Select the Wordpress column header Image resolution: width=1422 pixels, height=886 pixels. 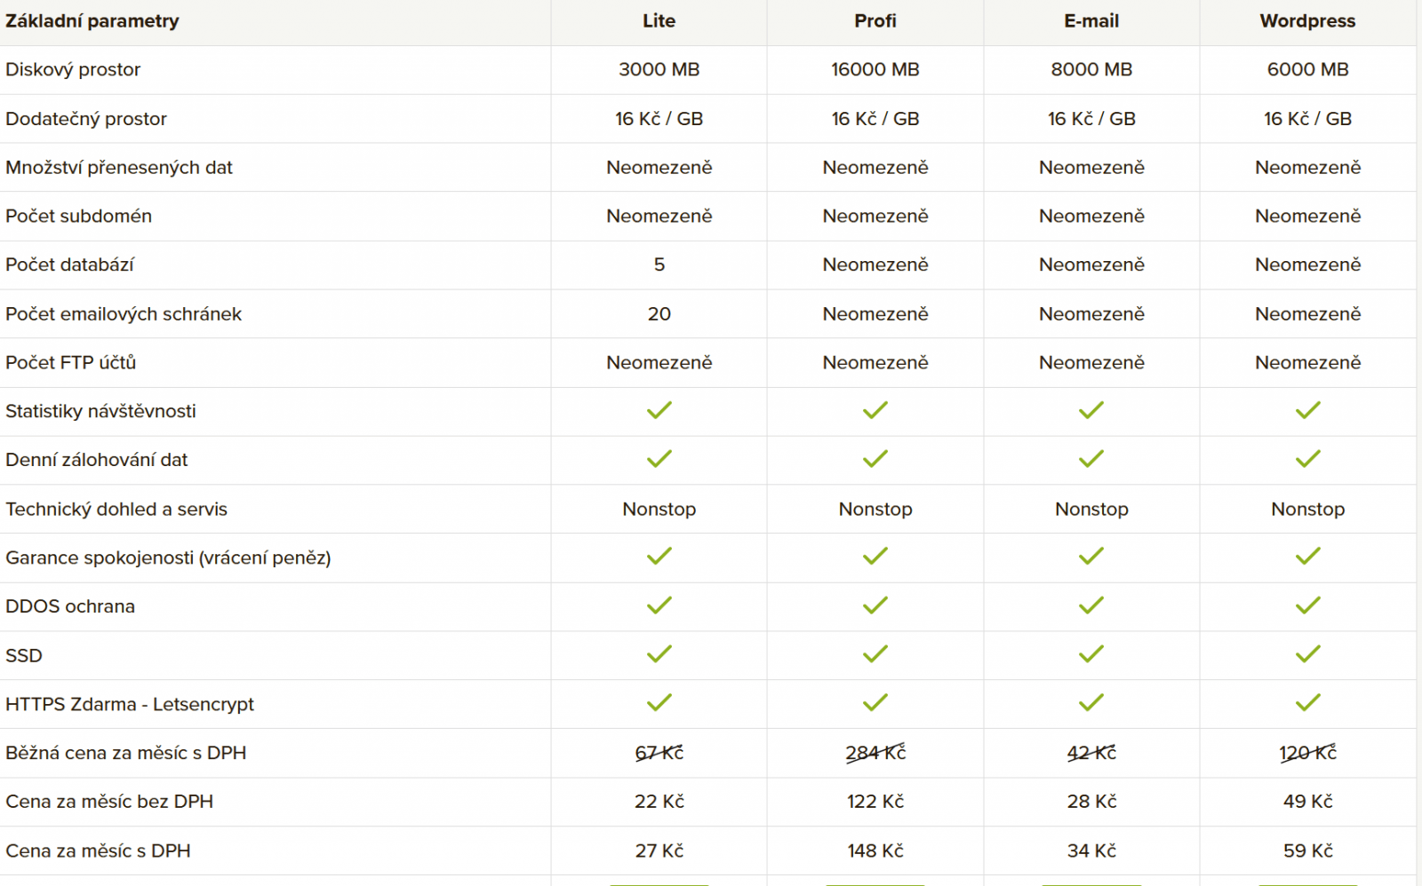click(1308, 21)
